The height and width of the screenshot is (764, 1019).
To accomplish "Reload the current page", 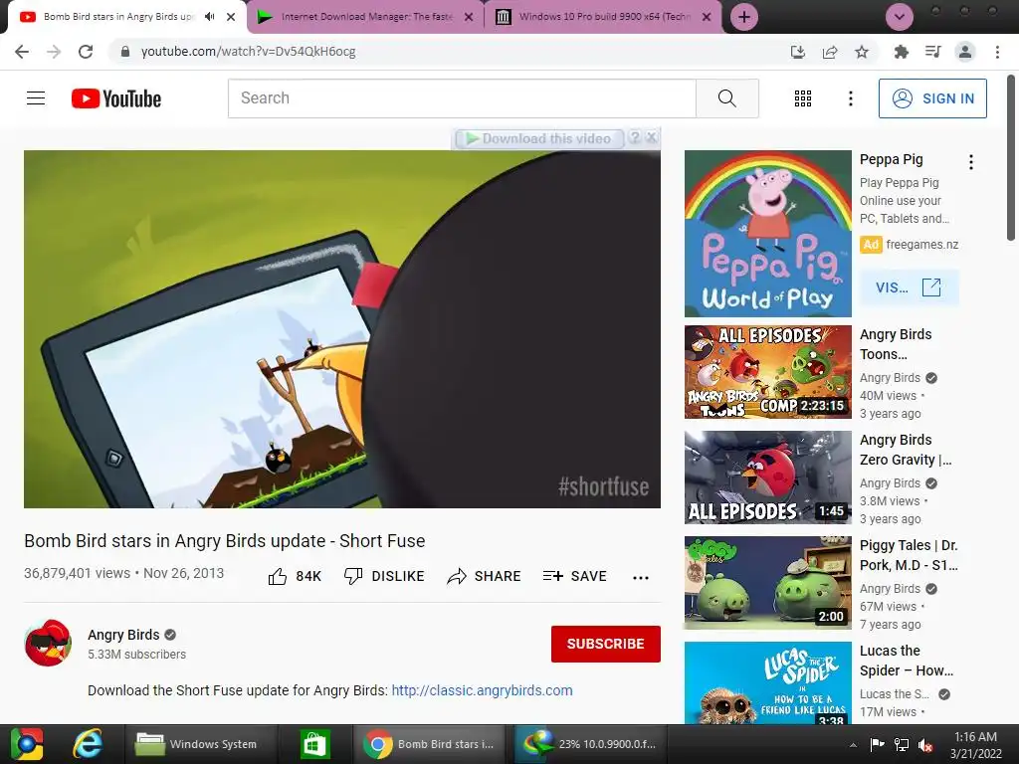I will pyautogui.click(x=86, y=52).
